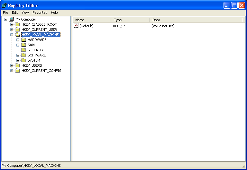Expand the HKEY_CURRENT_USER key
The image size is (247, 170).
click(x=12, y=30)
